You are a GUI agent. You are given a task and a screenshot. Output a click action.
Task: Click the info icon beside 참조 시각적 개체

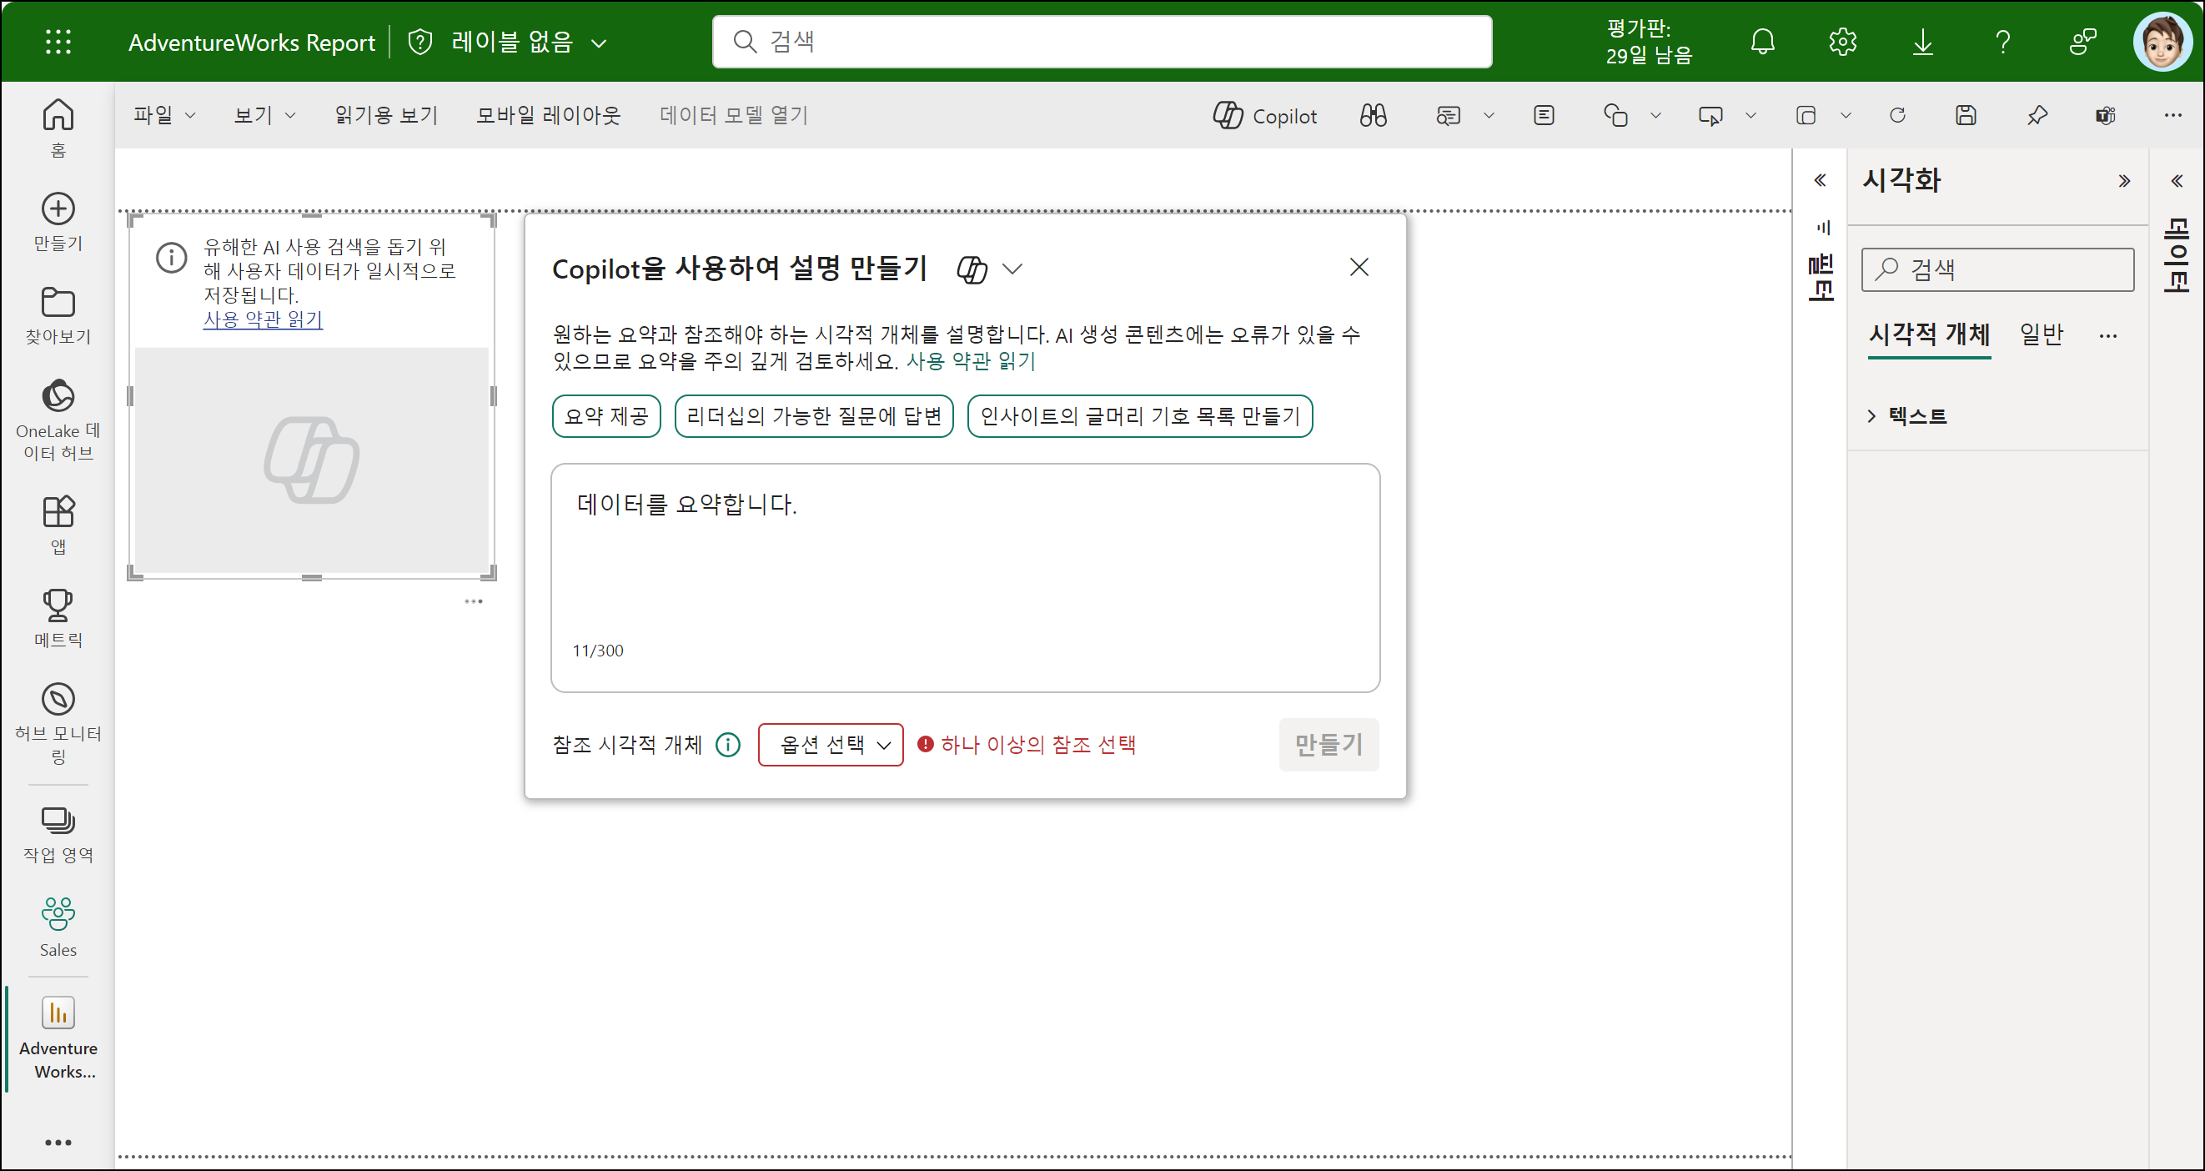(x=727, y=744)
